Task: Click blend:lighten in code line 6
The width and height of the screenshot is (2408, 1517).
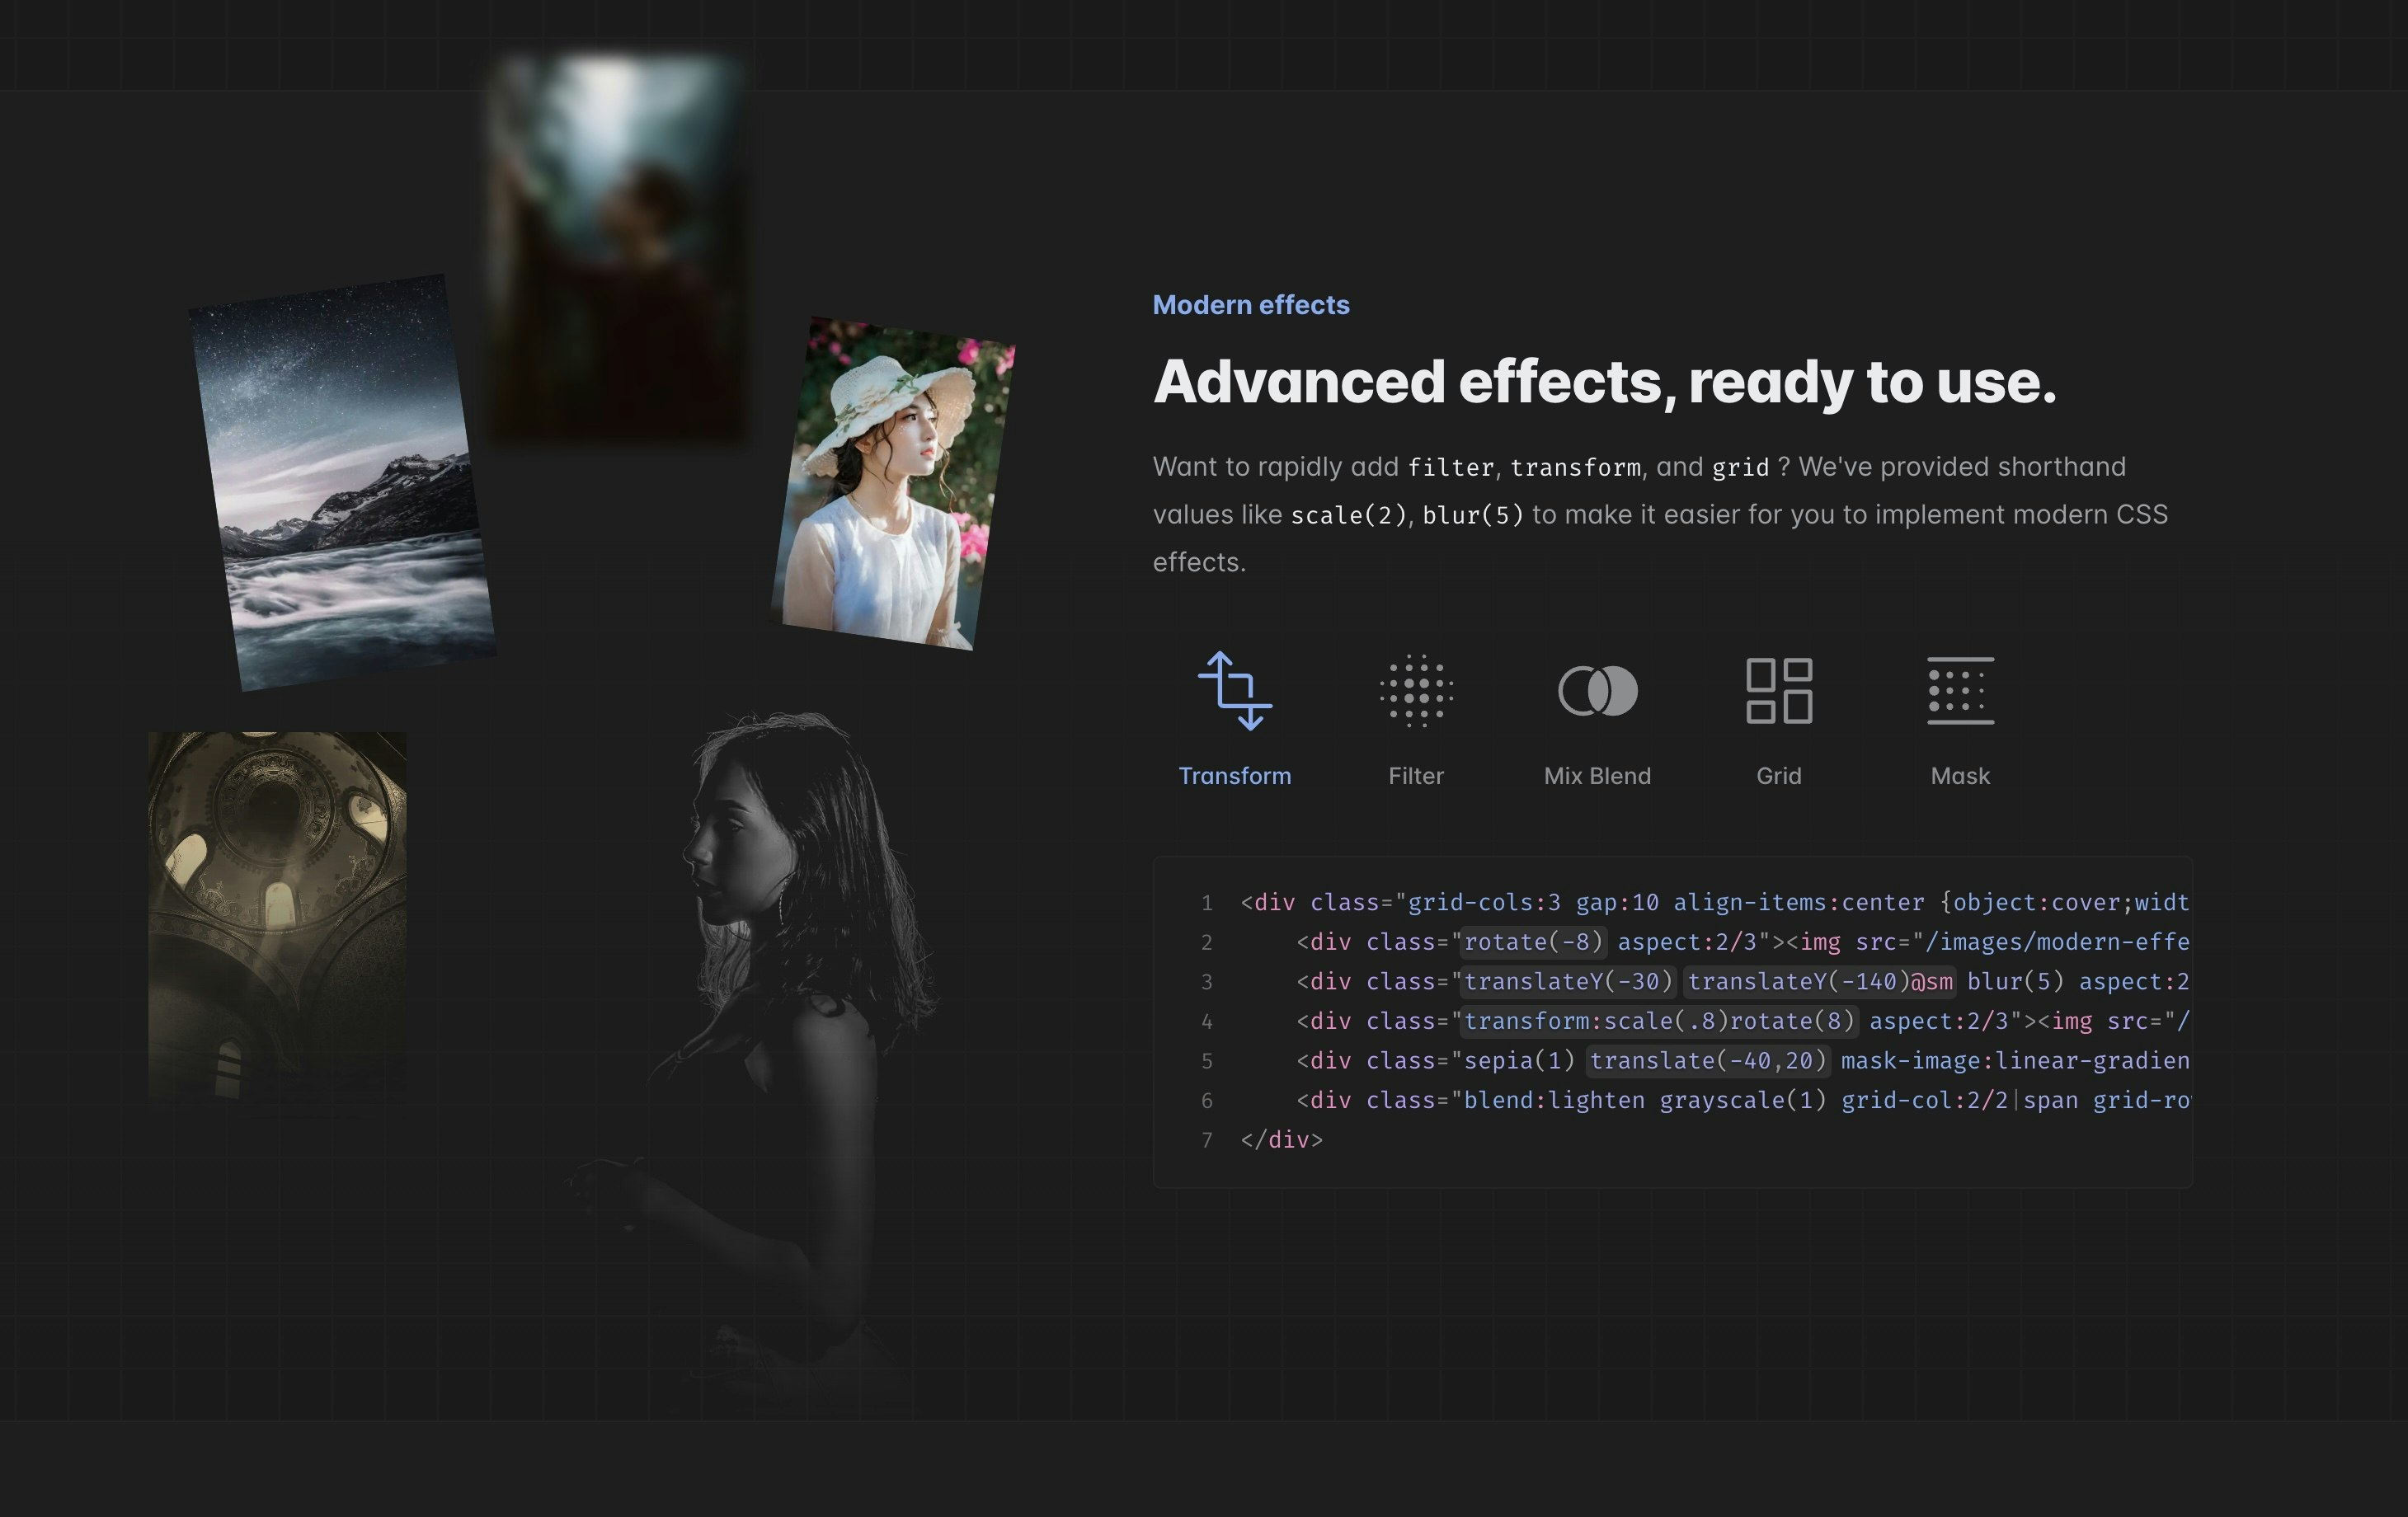Action: [1554, 1101]
